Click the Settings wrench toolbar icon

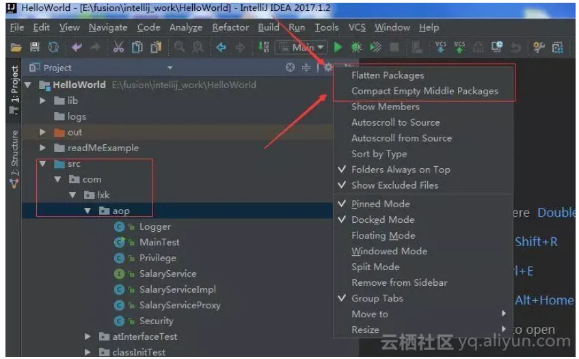539,47
